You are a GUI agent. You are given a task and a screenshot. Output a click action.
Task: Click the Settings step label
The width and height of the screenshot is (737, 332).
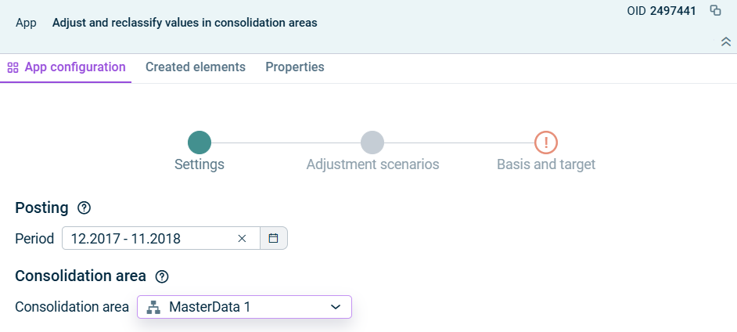(x=200, y=164)
